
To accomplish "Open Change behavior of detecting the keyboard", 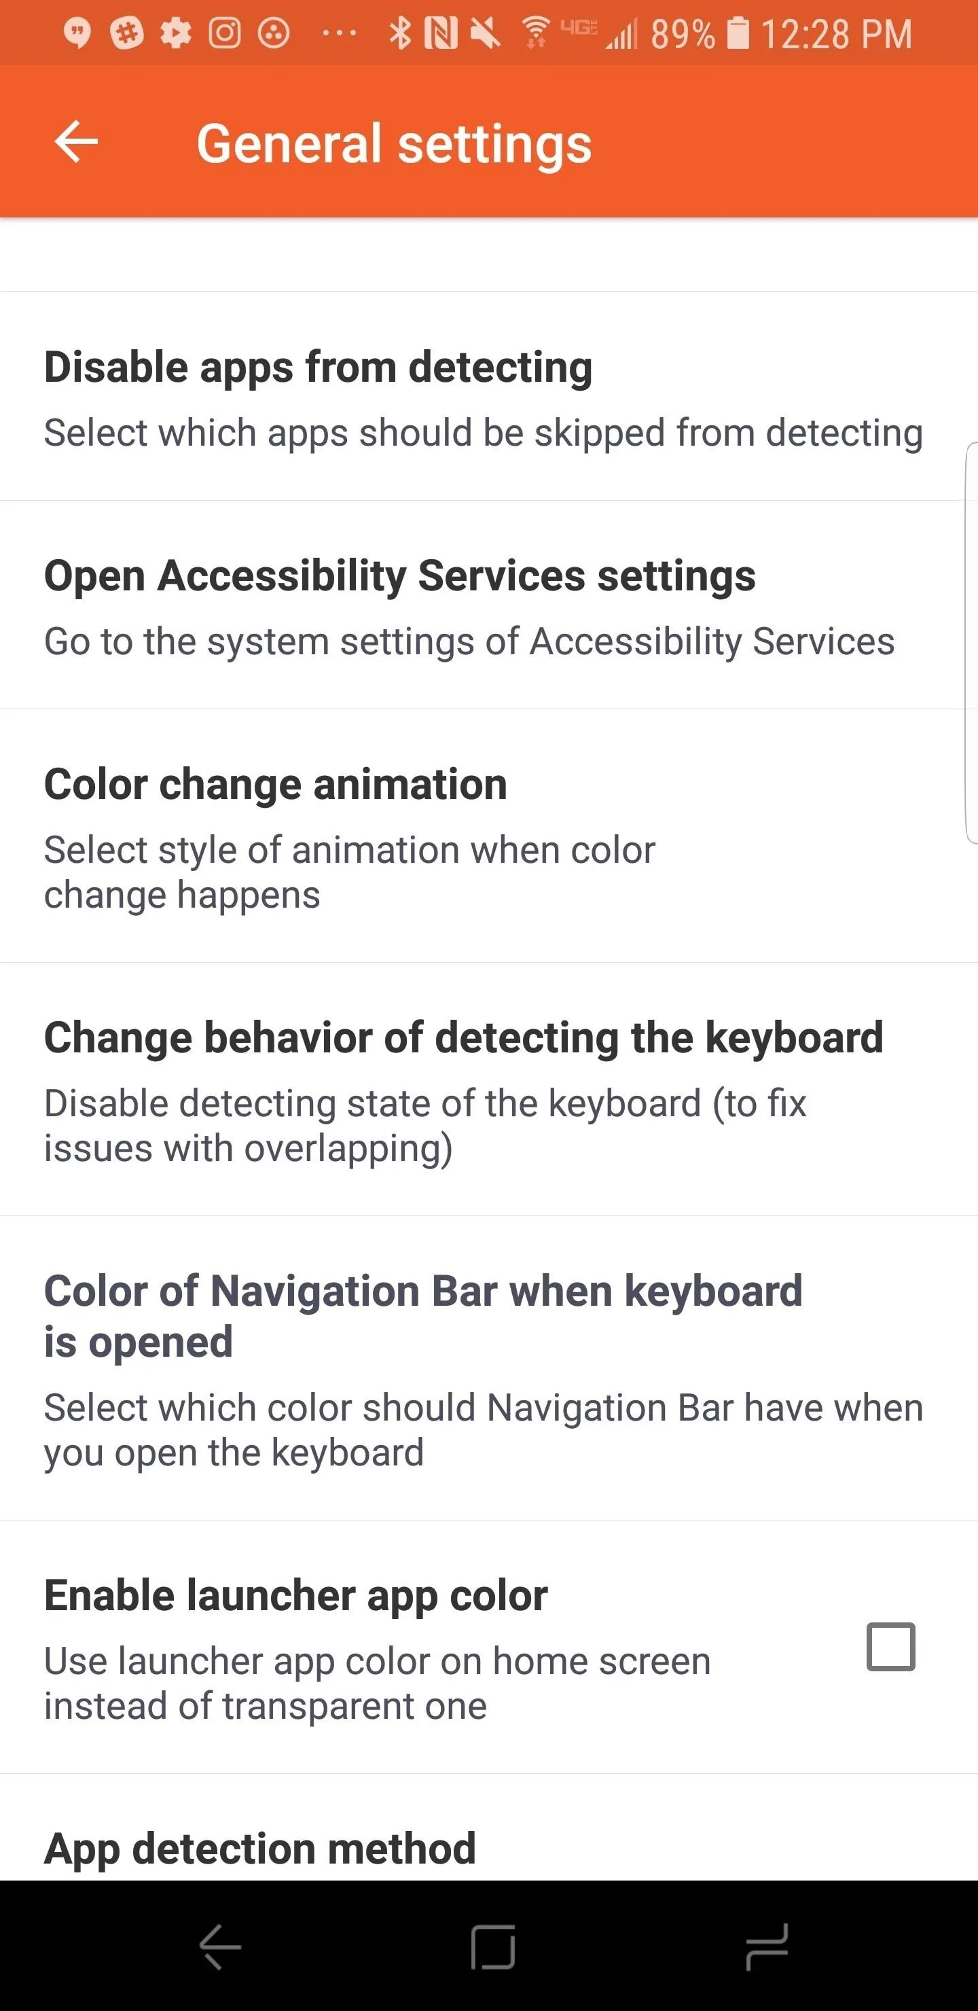I will 488,1089.
